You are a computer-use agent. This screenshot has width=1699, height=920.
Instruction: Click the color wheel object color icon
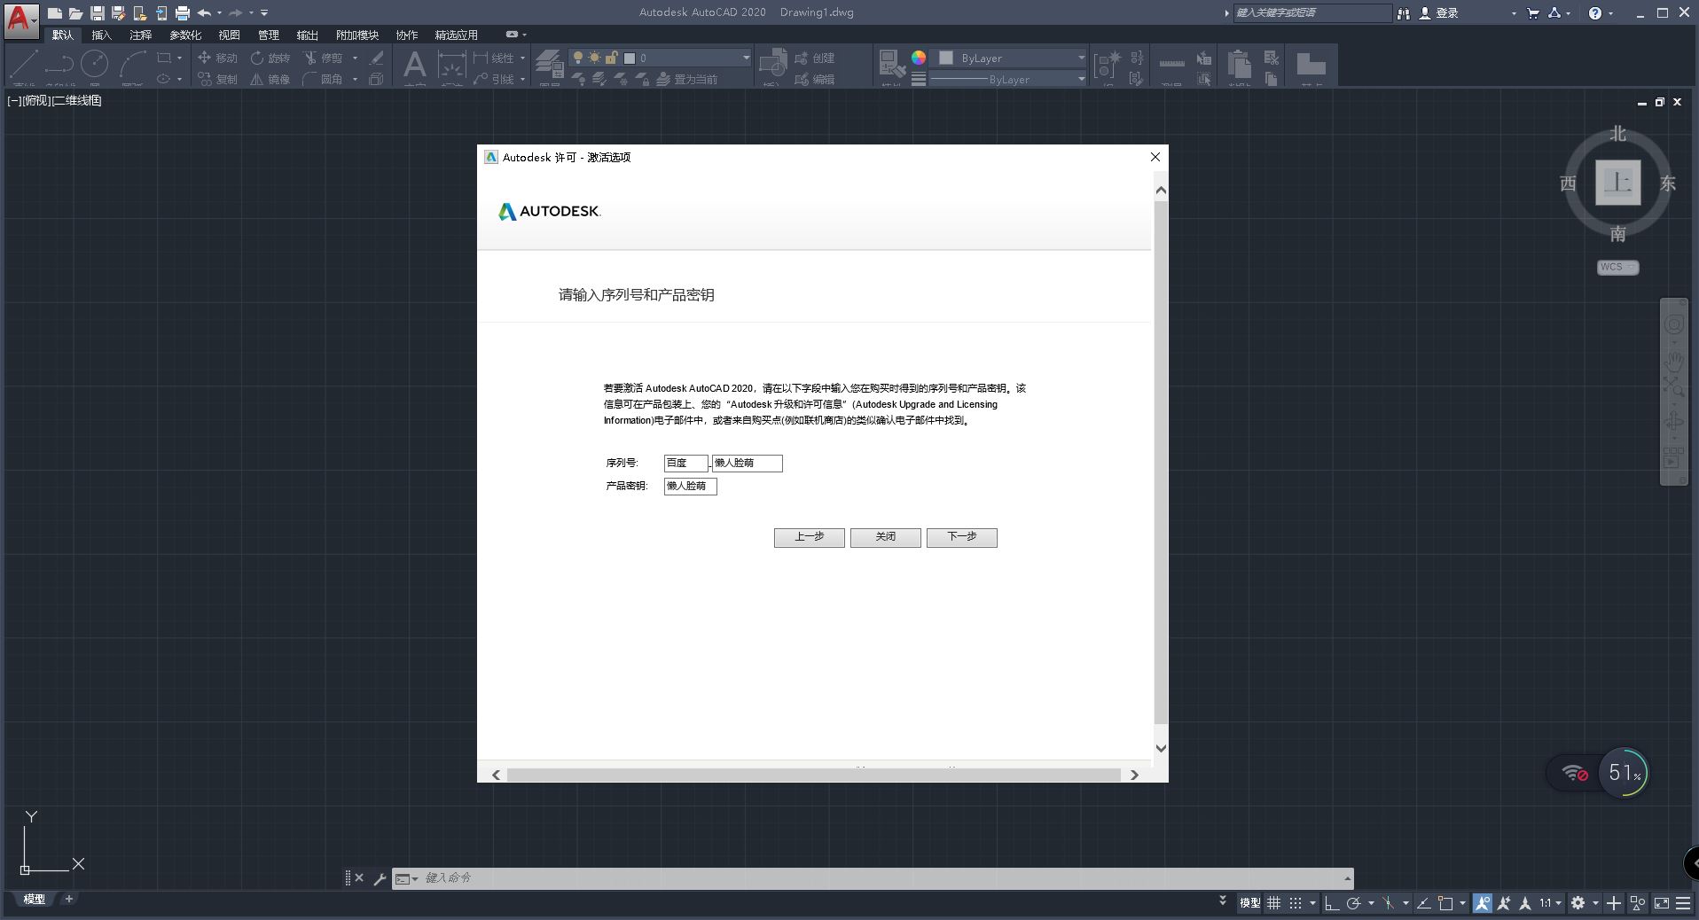[x=919, y=58]
